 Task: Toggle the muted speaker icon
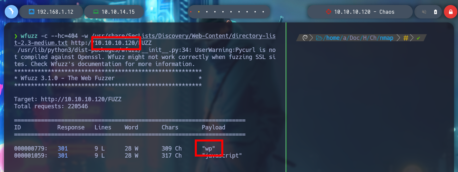[424, 12]
